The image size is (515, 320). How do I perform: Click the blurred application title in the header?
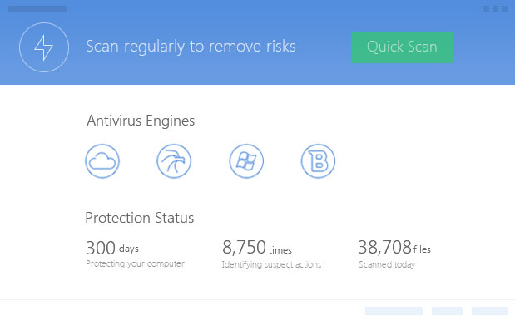(x=37, y=8)
